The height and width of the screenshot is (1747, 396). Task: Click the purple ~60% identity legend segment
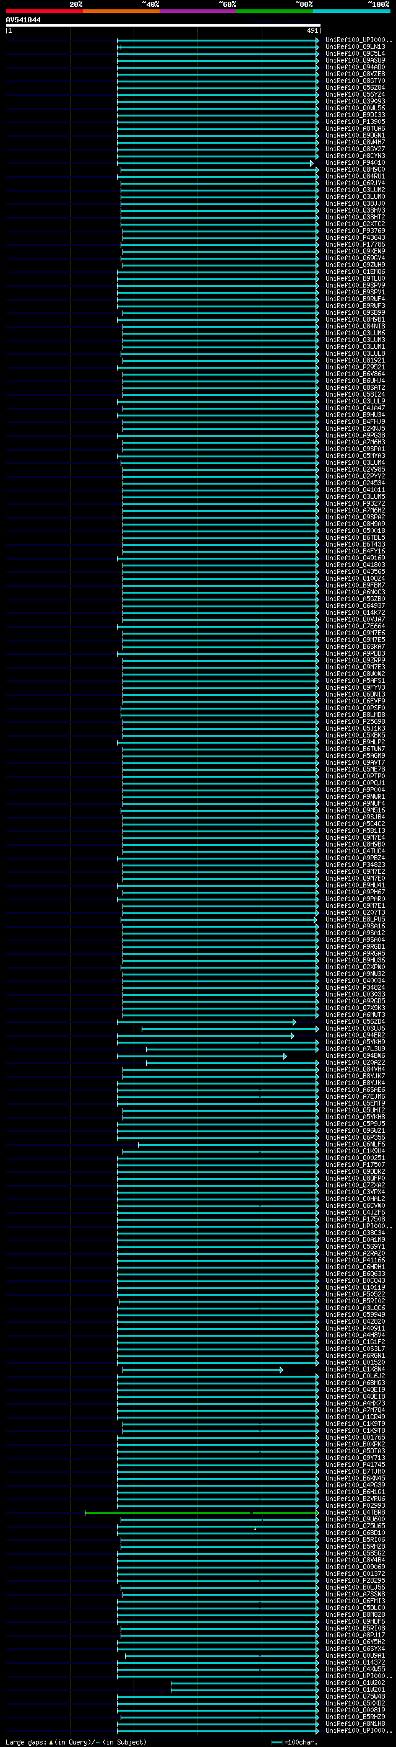point(197,11)
